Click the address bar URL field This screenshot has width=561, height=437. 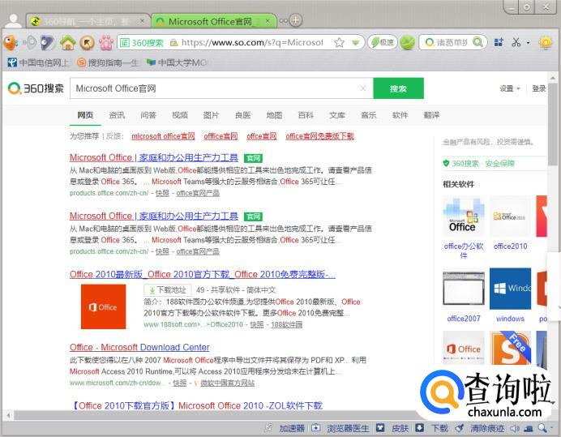252,43
